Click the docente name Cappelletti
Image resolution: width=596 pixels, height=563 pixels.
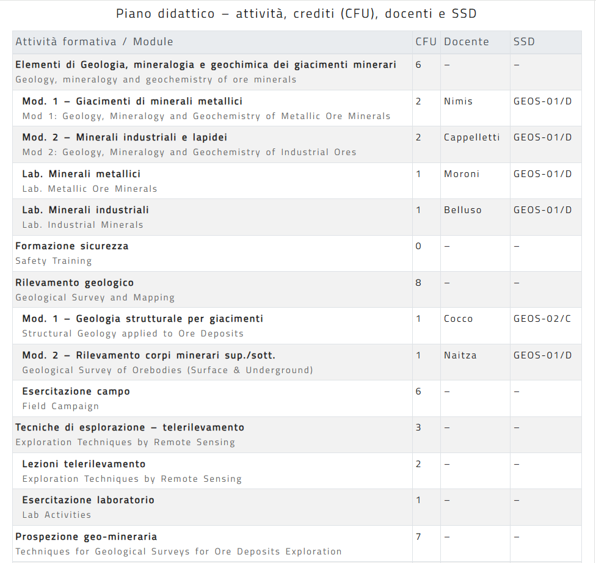[x=471, y=137]
